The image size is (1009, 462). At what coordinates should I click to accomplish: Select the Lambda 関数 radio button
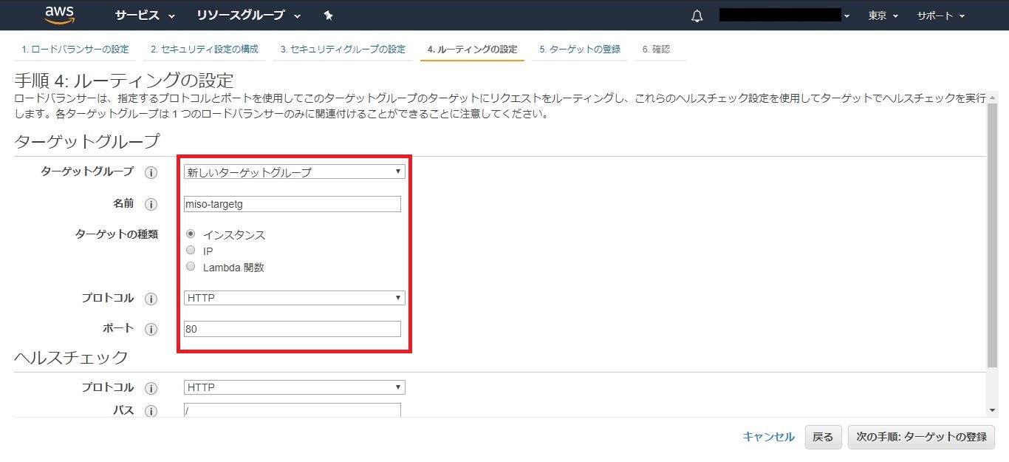(191, 267)
